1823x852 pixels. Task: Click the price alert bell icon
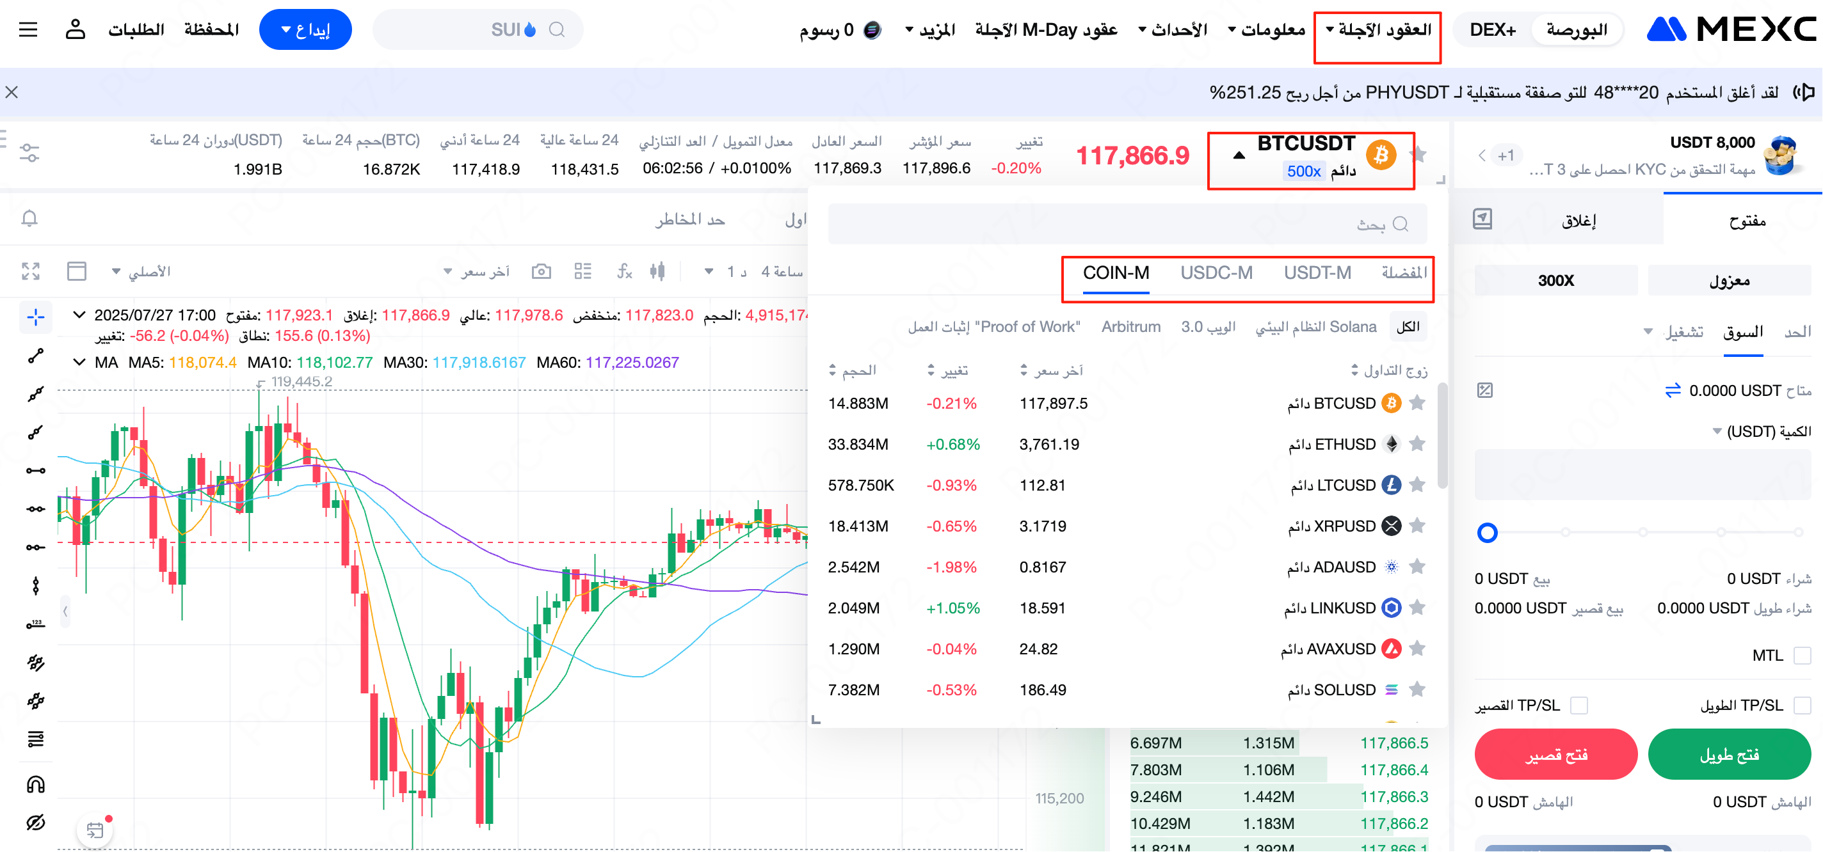29,219
